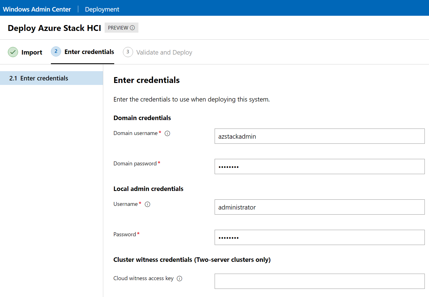Focus the Domain username field

(x=320, y=136)
